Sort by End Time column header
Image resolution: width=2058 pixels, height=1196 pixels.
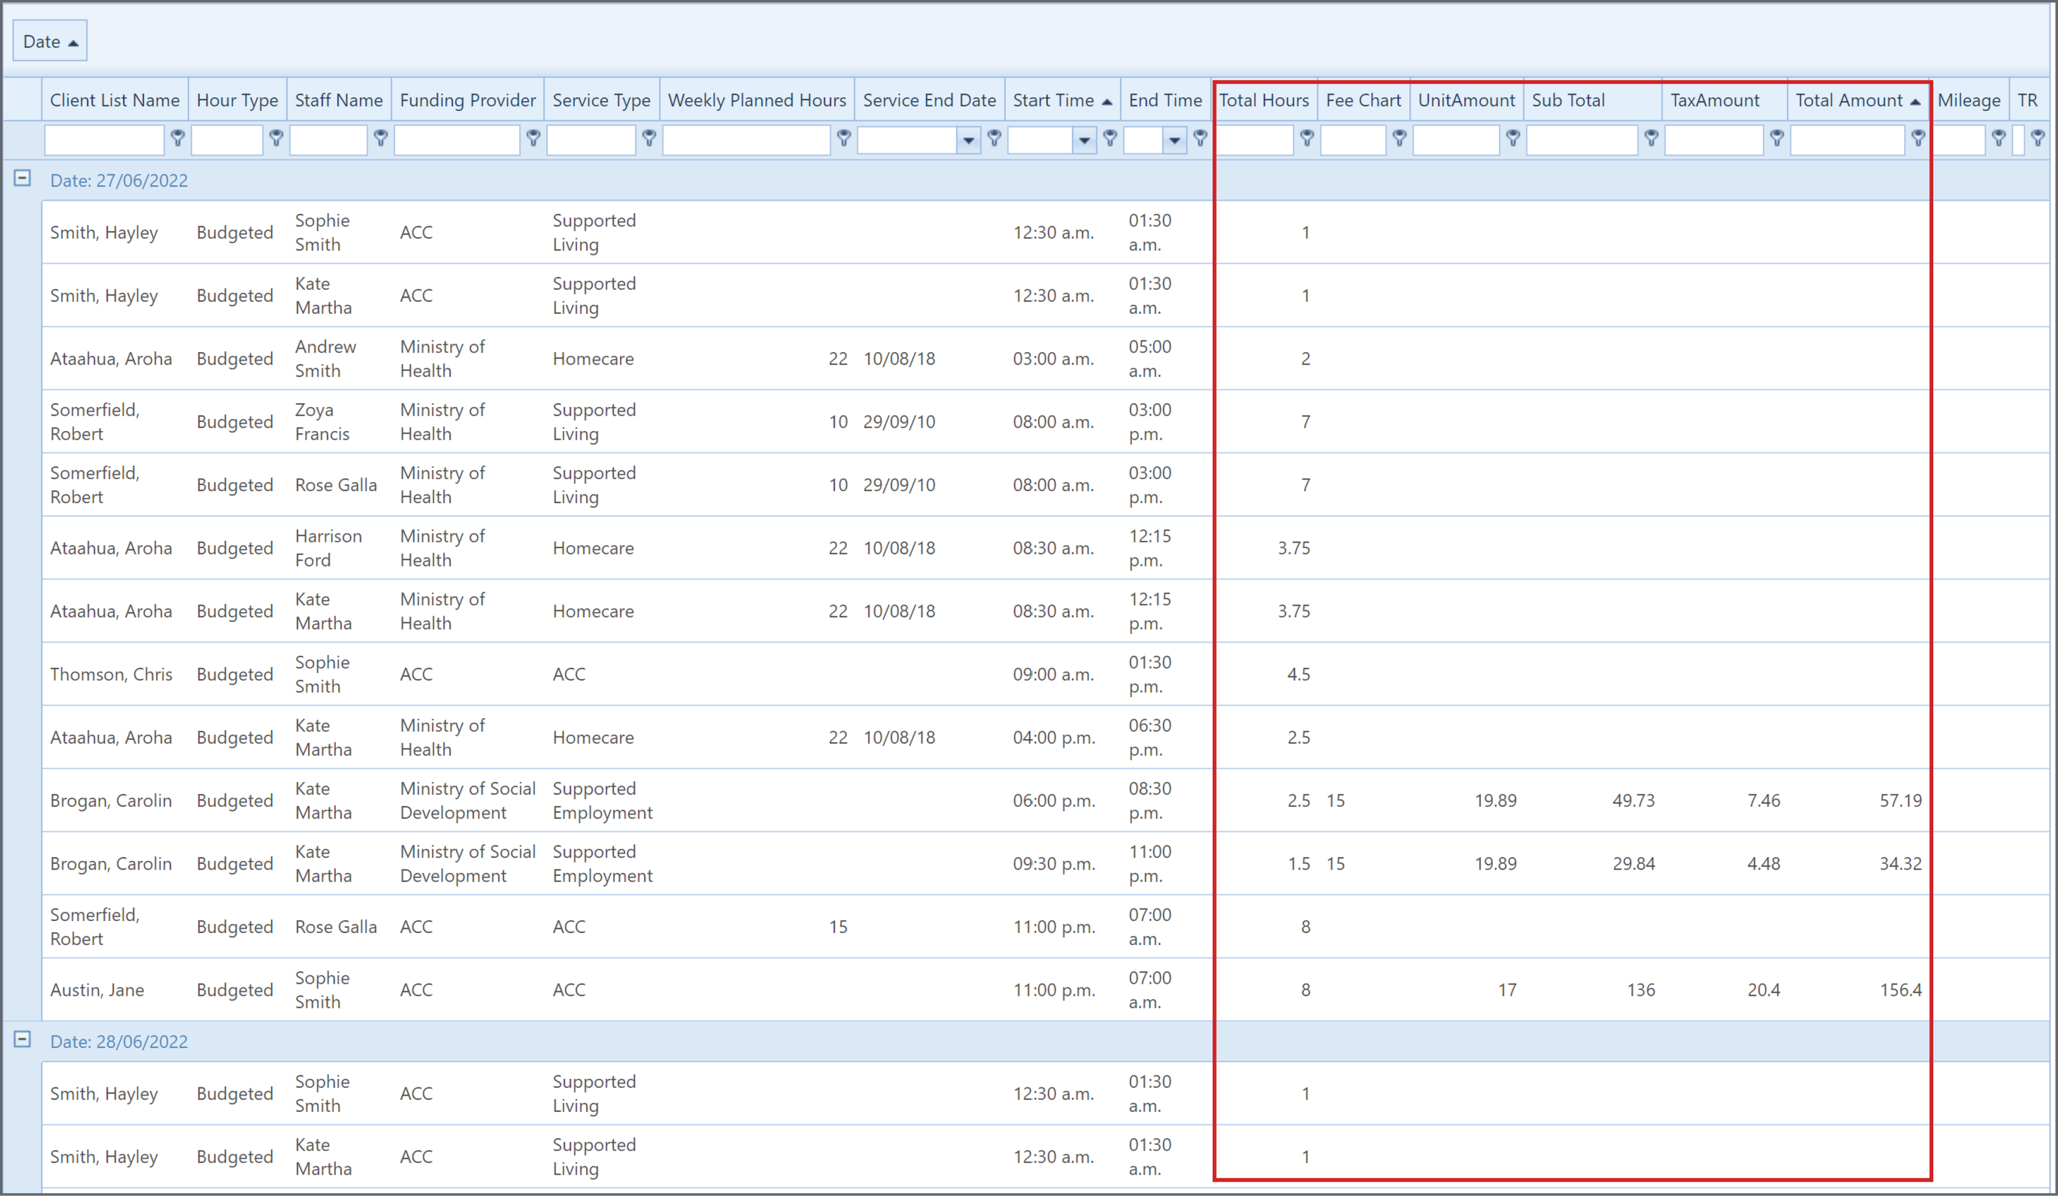point(1165,101)
